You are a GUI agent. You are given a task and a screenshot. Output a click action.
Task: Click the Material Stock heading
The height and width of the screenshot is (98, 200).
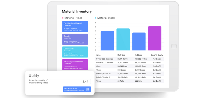106,18
